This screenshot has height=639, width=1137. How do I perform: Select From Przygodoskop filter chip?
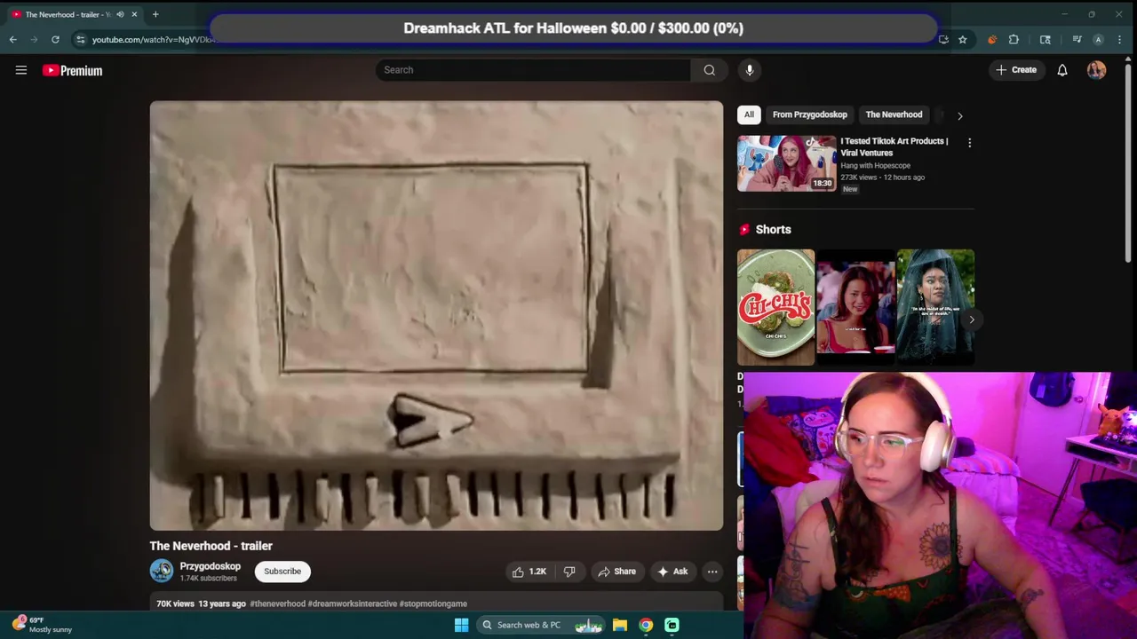(809, 114)
